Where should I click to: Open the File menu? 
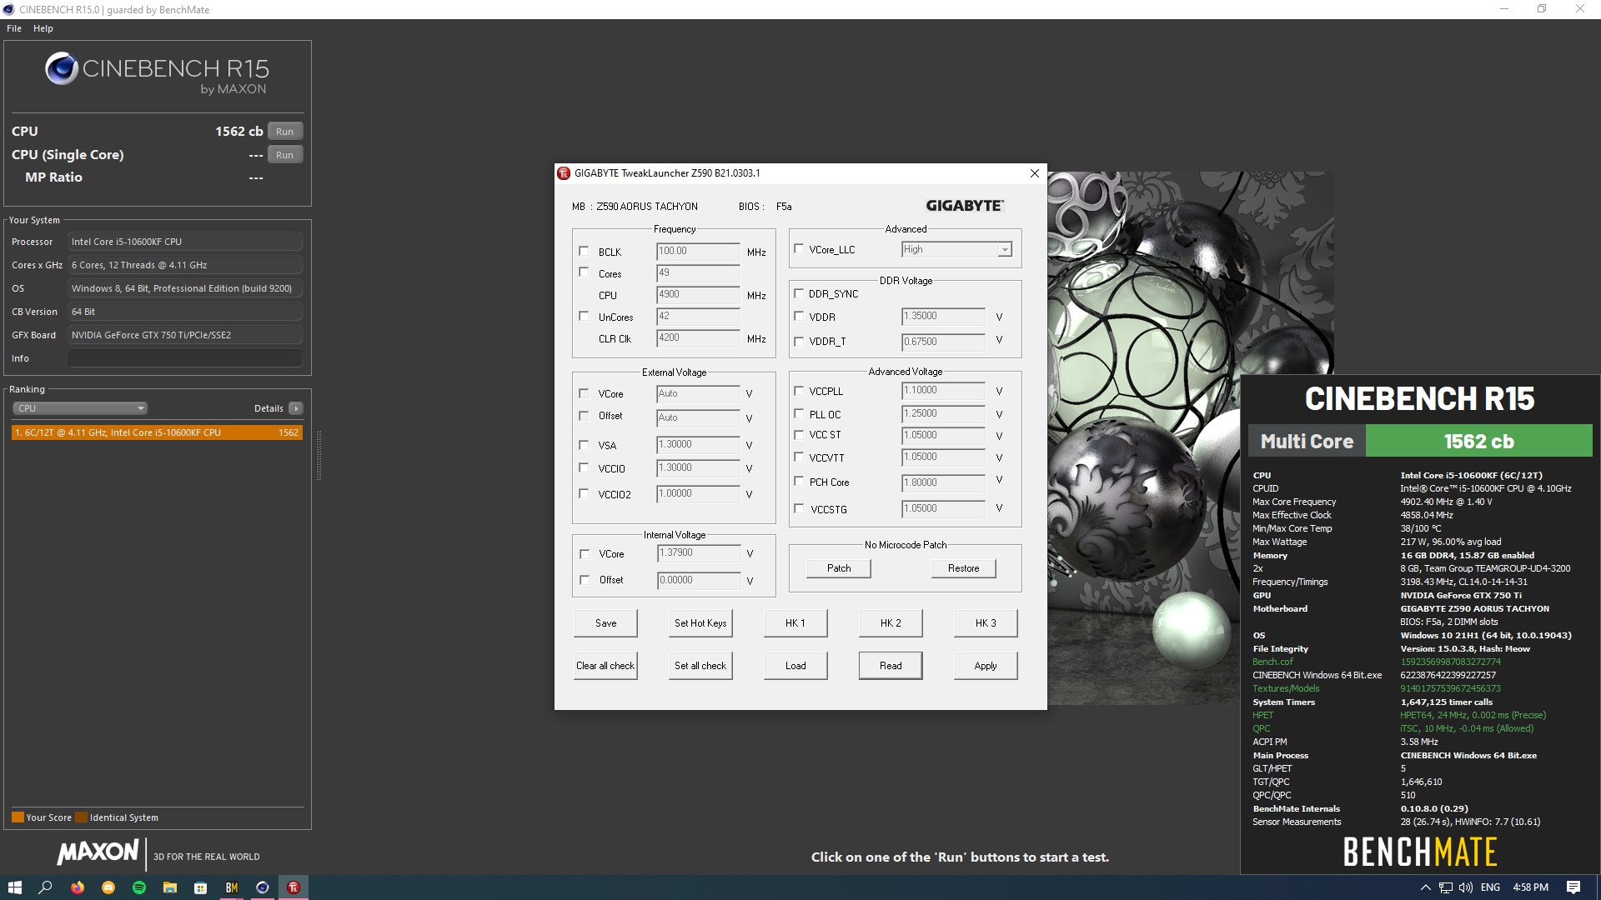point(14,28)
